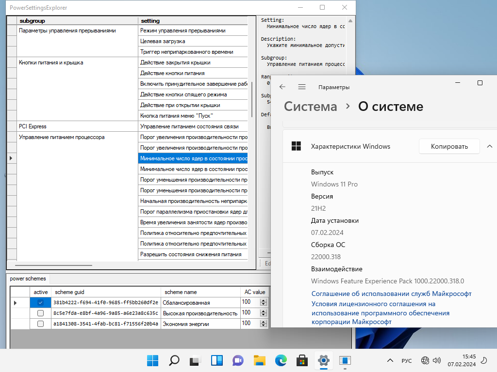Maximize the Settings window
Image resolution: width=497 pixels, height=372 pixels.
coord(480,83)
